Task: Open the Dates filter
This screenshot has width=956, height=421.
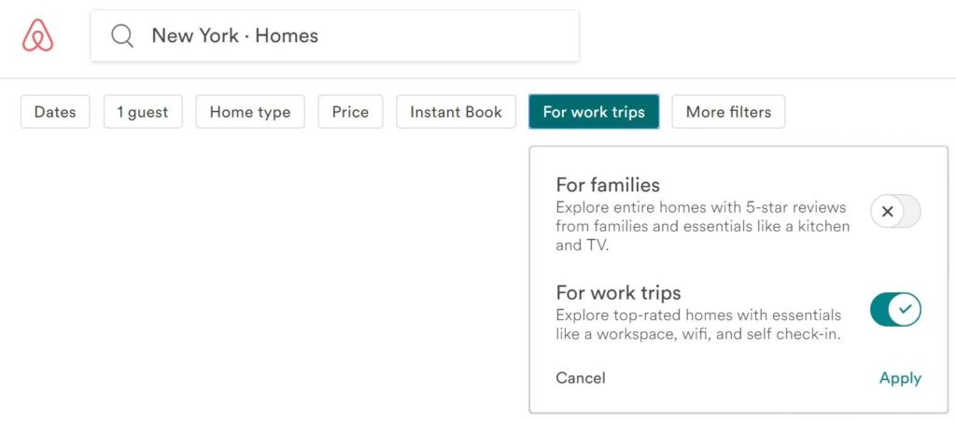Action: 55,112
